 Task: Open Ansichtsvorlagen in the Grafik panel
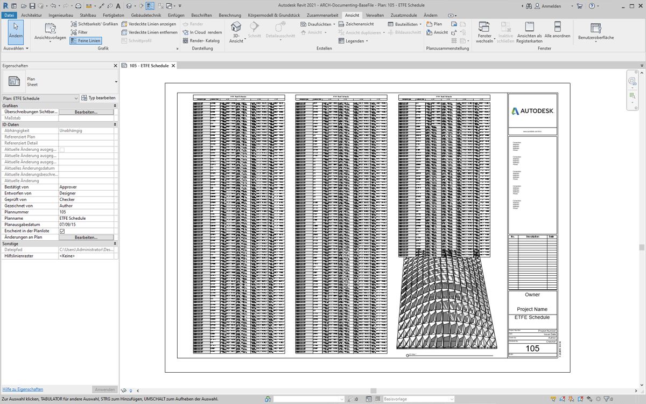(x=50, y=32)
